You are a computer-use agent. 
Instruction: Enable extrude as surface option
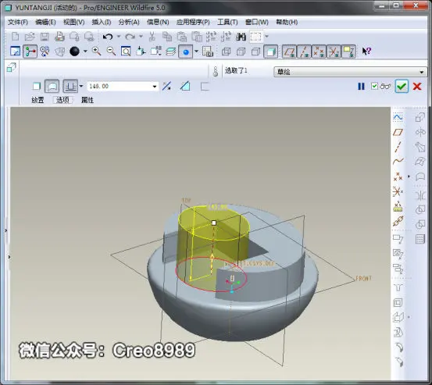[x=52, y=86]
